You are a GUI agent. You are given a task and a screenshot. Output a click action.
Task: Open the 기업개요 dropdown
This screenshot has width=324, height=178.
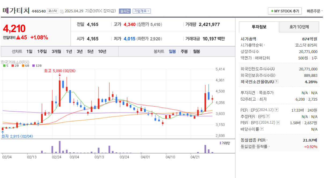click(x=142, y=11)
